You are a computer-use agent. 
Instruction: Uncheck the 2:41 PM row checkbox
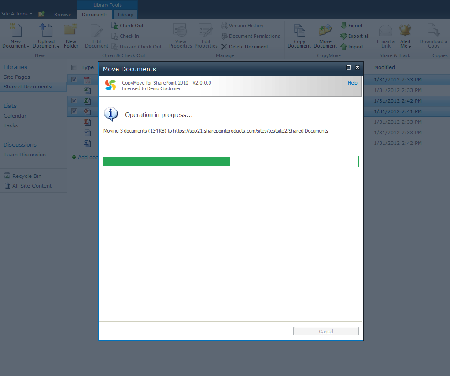tap(74, 111)
